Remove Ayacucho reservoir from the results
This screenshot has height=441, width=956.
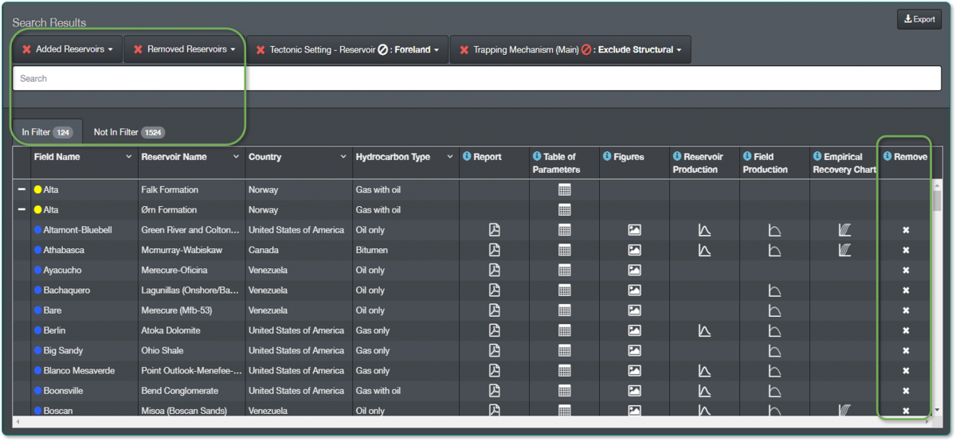click(906, 271)
